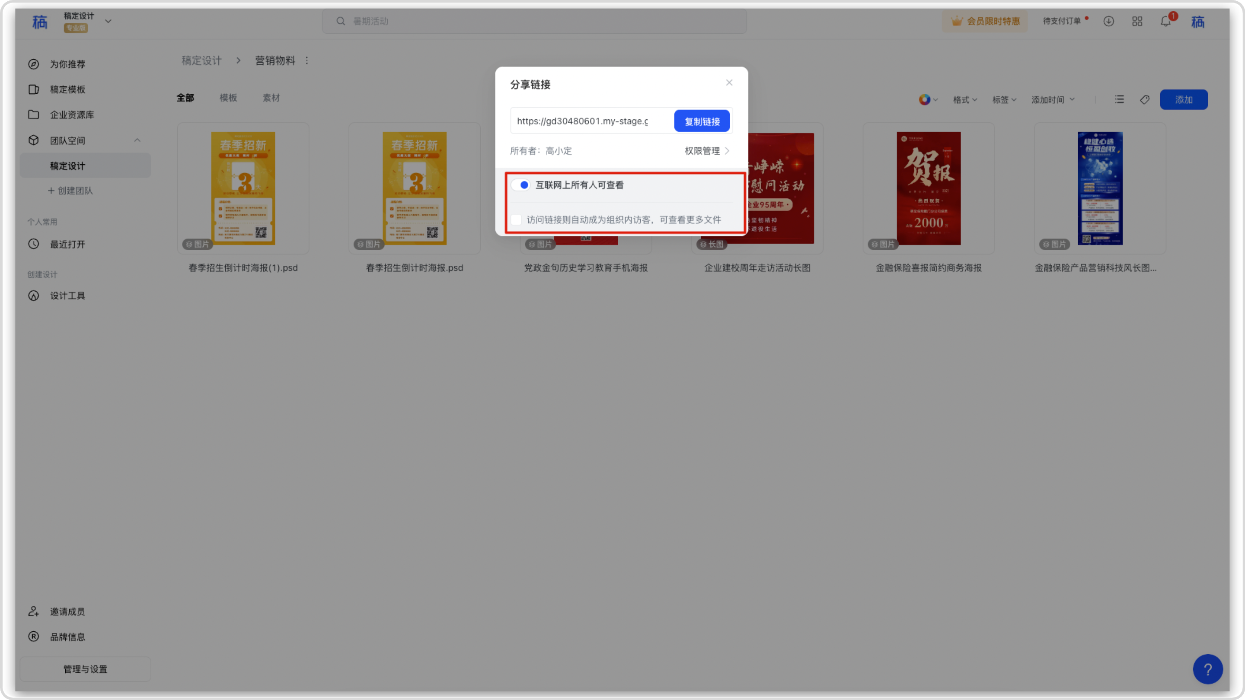
Task: Click the three-dot menu beside 营销物料
Action: pos(306,60)
